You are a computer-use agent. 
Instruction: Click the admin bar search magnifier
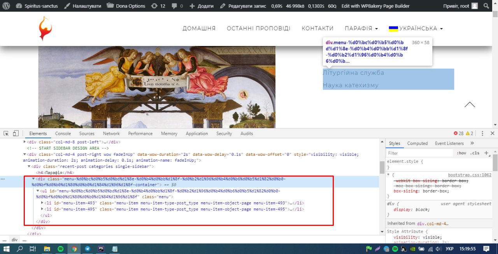[x=486, y=6]
